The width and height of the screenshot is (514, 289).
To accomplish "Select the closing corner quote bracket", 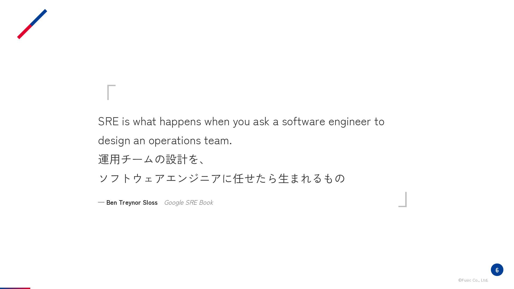I will click(403, 199).
